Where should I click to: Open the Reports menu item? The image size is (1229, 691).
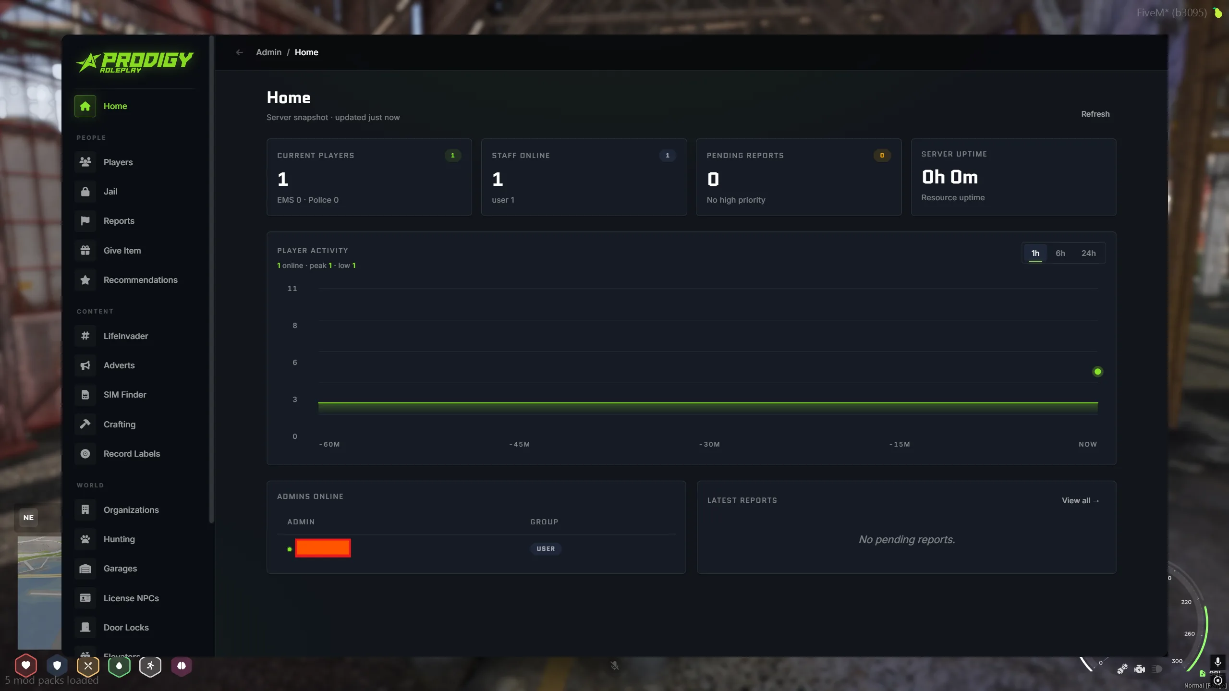[x=135, y=221]
